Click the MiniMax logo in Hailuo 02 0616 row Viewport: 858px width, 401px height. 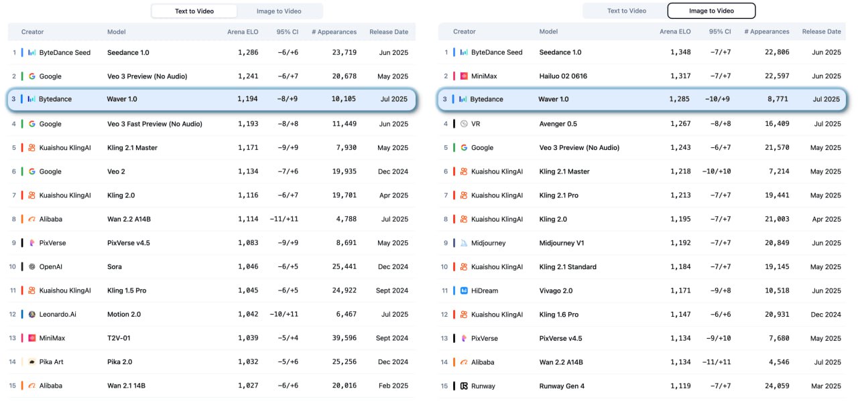464,76
